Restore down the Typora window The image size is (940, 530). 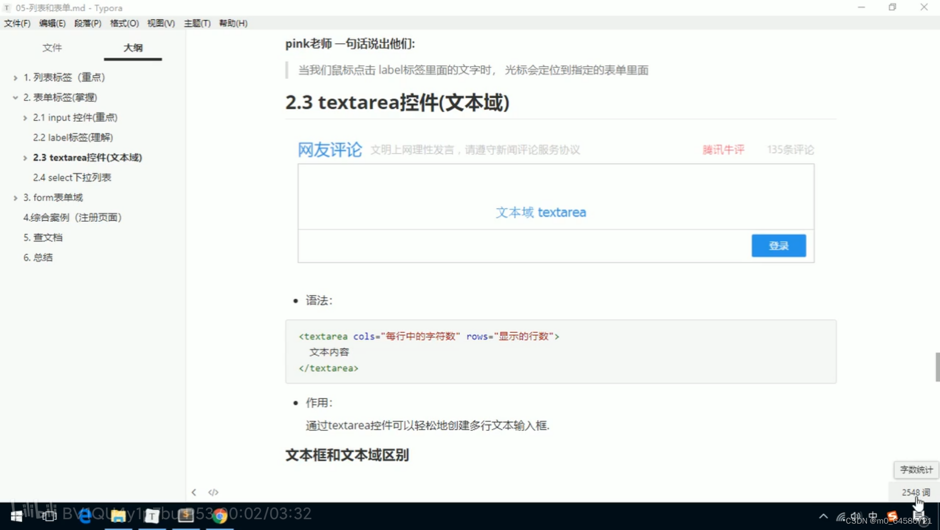(892, 7)
